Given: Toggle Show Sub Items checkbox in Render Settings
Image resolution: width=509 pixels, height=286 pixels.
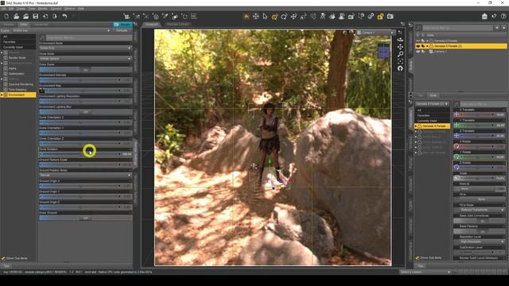Looking at the screenshot, I should pos(3,258).
